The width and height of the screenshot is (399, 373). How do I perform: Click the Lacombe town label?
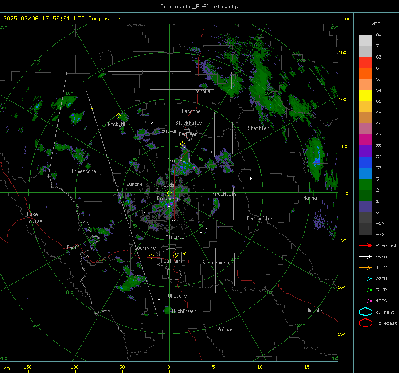[191, 111]
